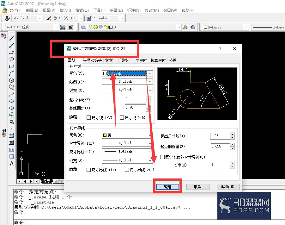
Task: Open the 文件(F) menu
Action: [x=15, y=10]
